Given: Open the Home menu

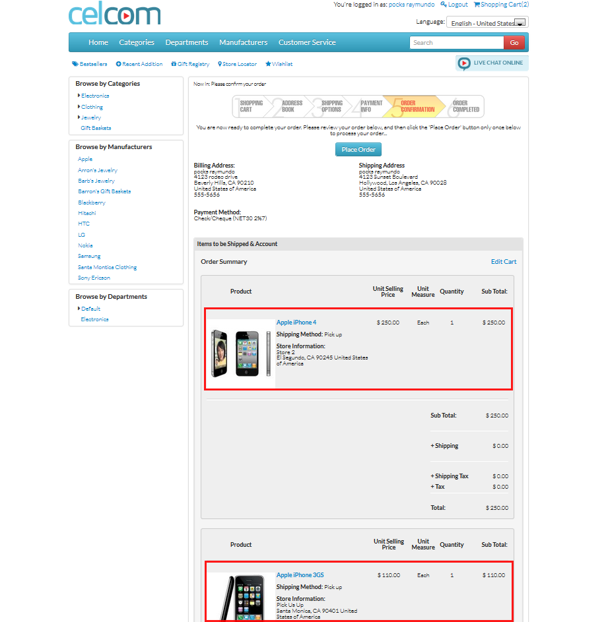Looking at the screenshot, I should [98, 42].
